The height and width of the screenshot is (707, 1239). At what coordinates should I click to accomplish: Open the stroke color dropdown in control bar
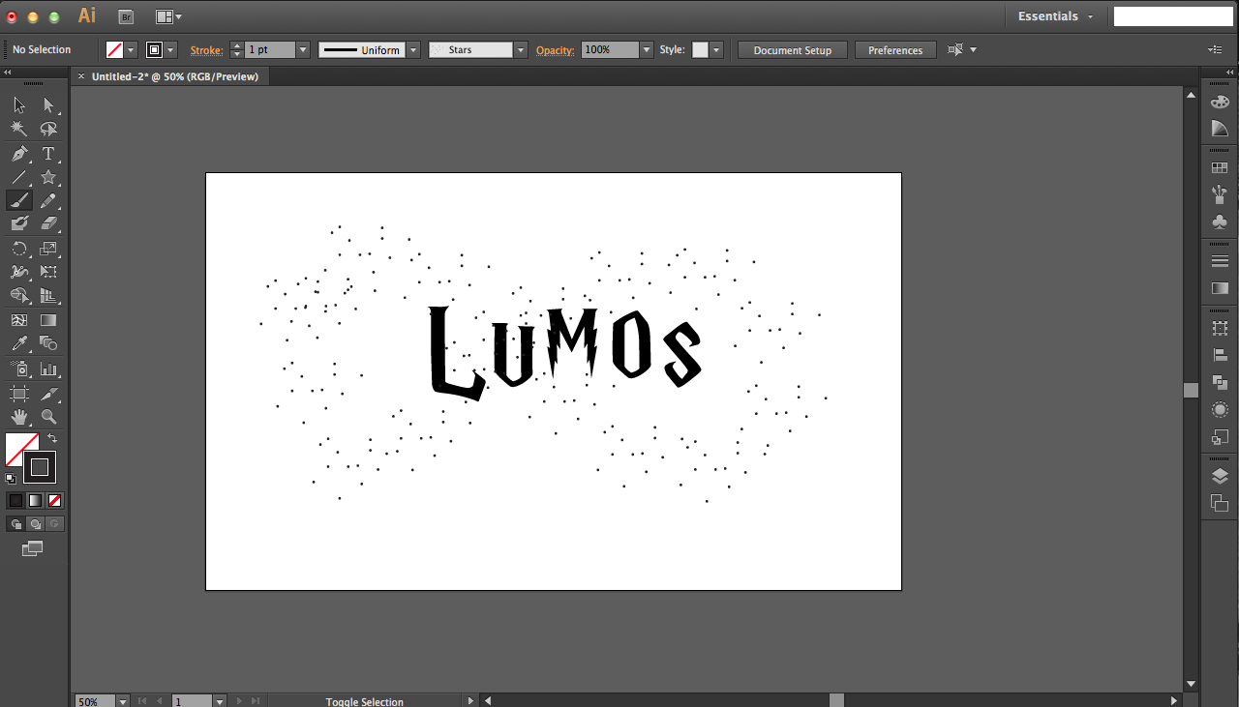coord(170,49)
